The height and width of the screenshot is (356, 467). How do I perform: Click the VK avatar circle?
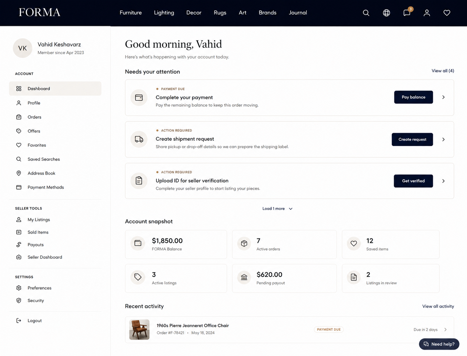(22, 48)
